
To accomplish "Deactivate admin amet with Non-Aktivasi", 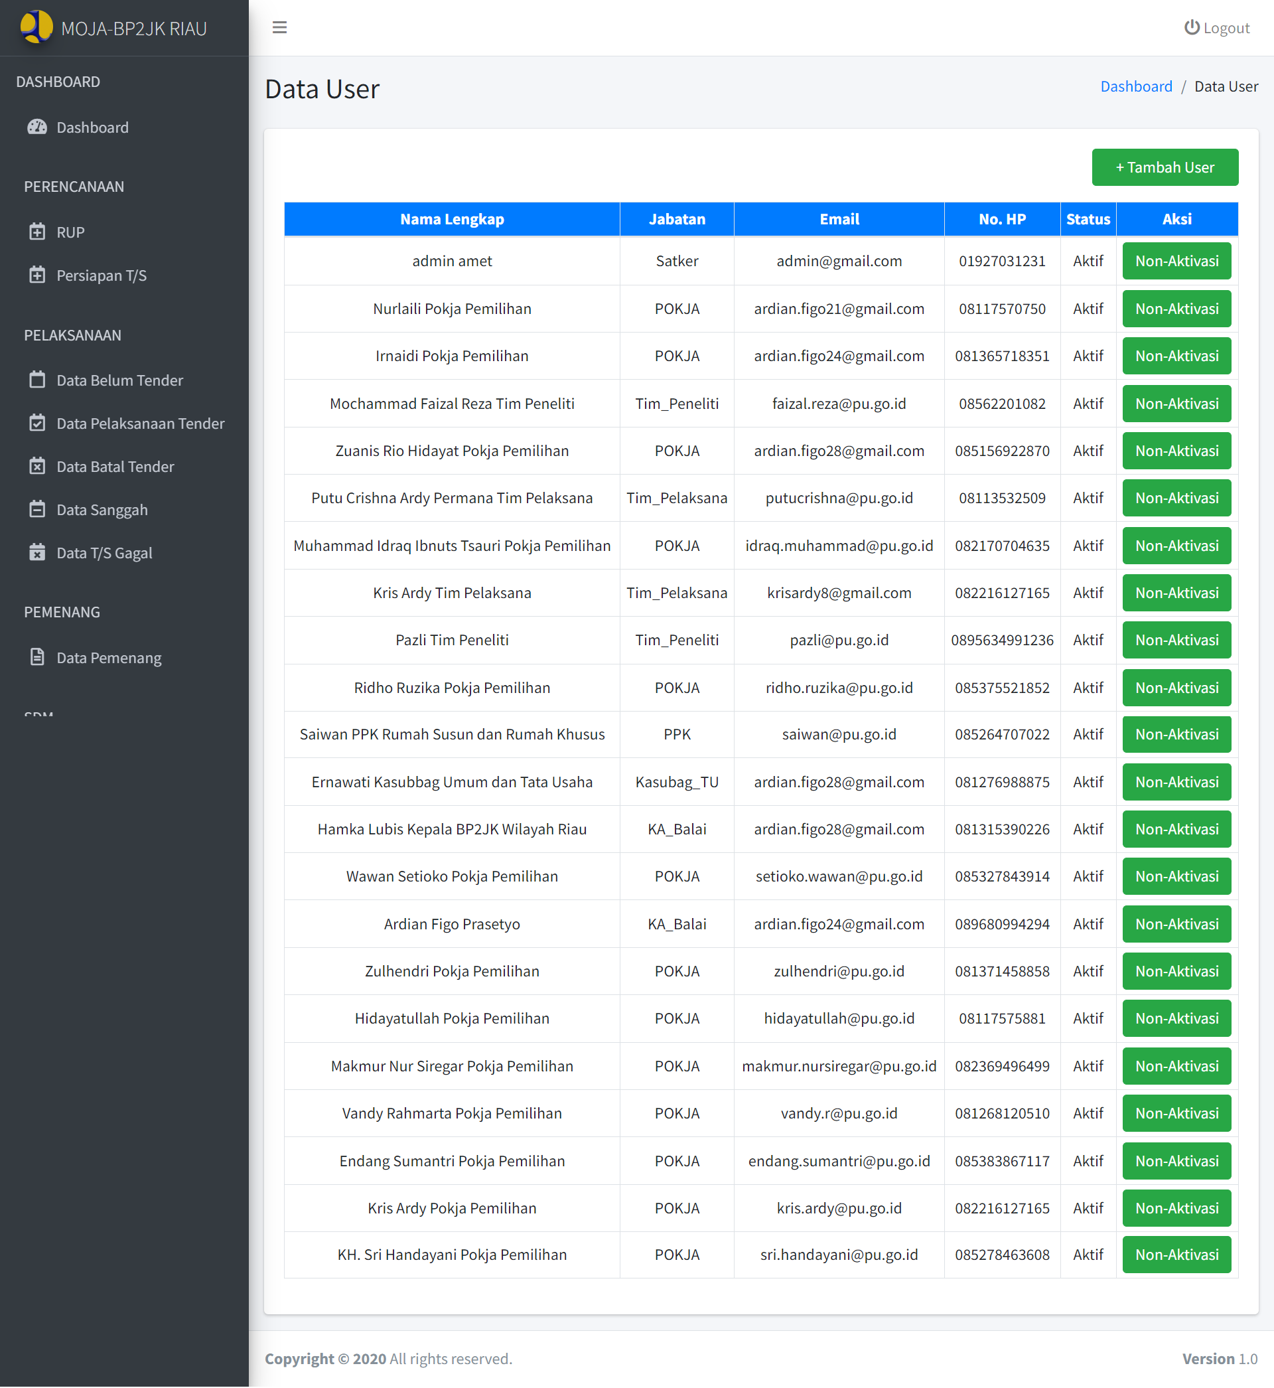I will (x=1176, y=261).
